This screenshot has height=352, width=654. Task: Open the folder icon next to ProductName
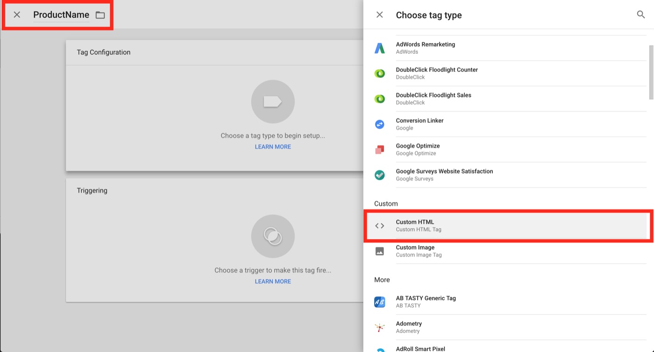[x=100, y=15]
